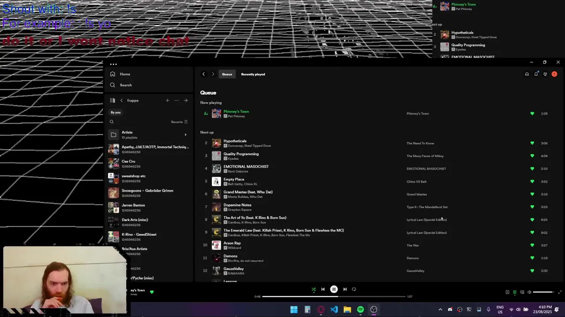Toggle shuffle playback
This screenshot has height=317, width=565.
click(x=313, y=289)
